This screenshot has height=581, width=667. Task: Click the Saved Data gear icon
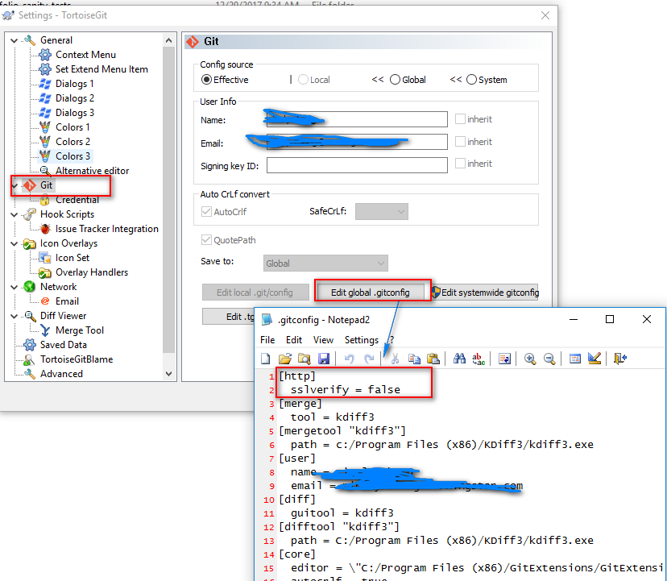click(x=29, y=345)
